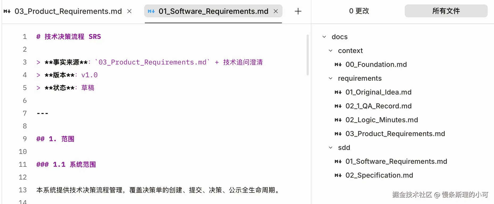Show the 0 更改 changes view

[359, 11]
